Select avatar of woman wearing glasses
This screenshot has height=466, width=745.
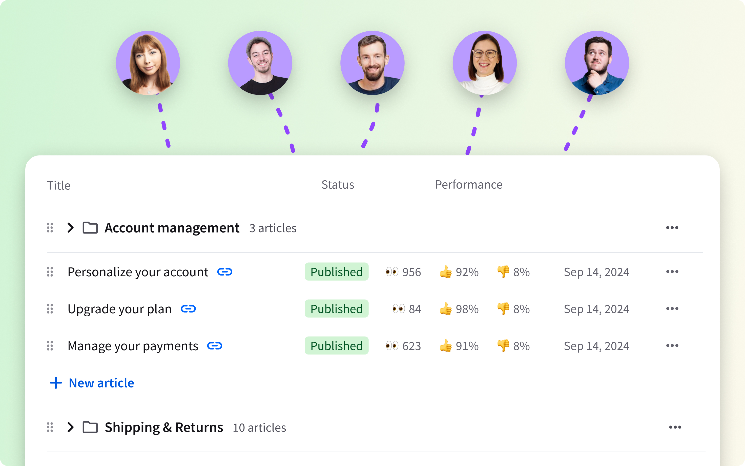point(485,63)
